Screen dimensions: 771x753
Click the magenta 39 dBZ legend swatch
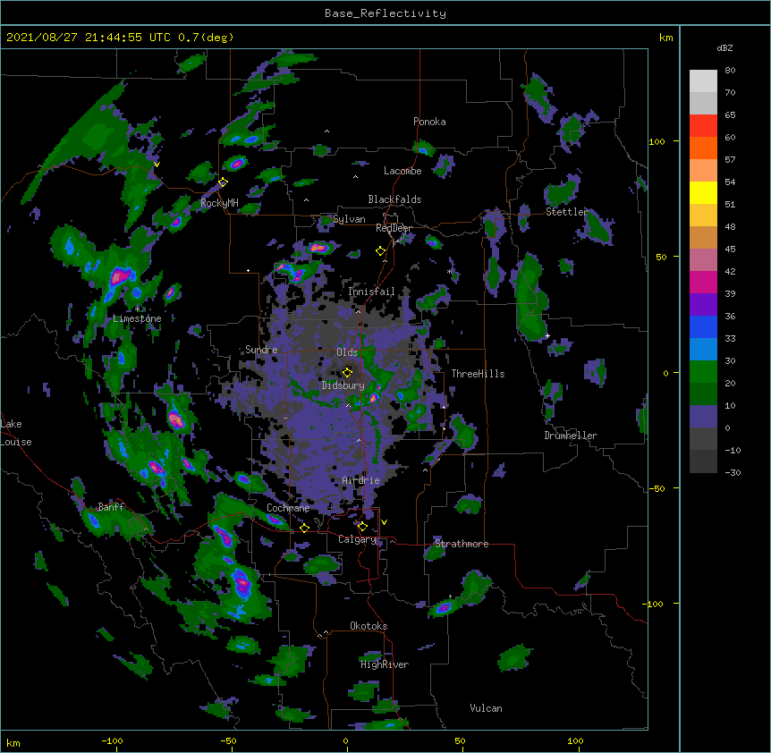703,282
